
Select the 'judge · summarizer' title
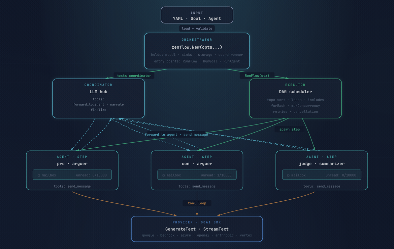coord(322,164)
